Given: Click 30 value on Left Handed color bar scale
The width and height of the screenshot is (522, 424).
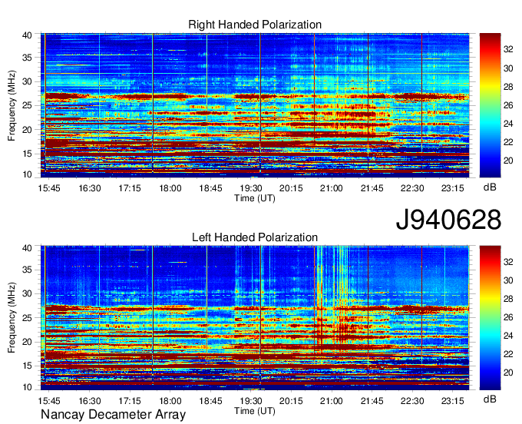Looking at the screenshot, I should click(508, 281).
